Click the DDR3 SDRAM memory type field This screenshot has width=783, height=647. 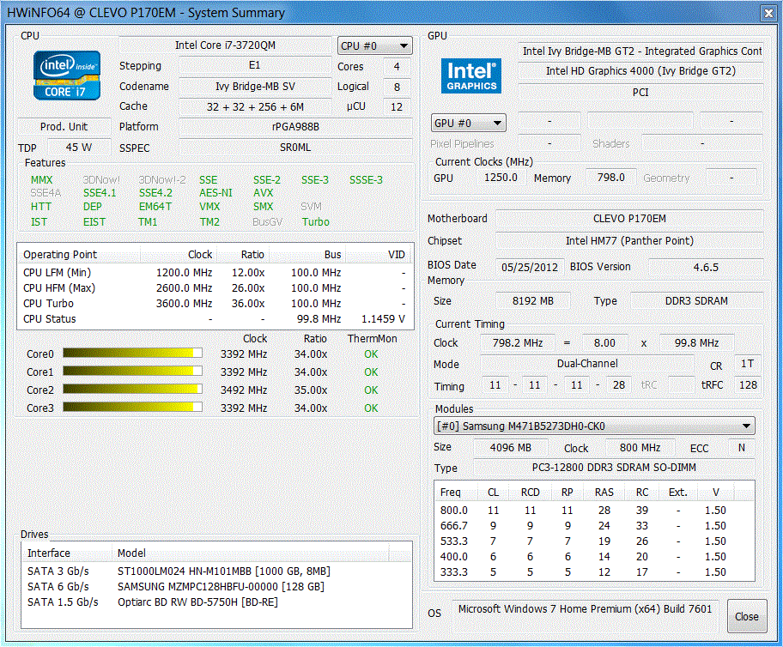tap(696, 301)
